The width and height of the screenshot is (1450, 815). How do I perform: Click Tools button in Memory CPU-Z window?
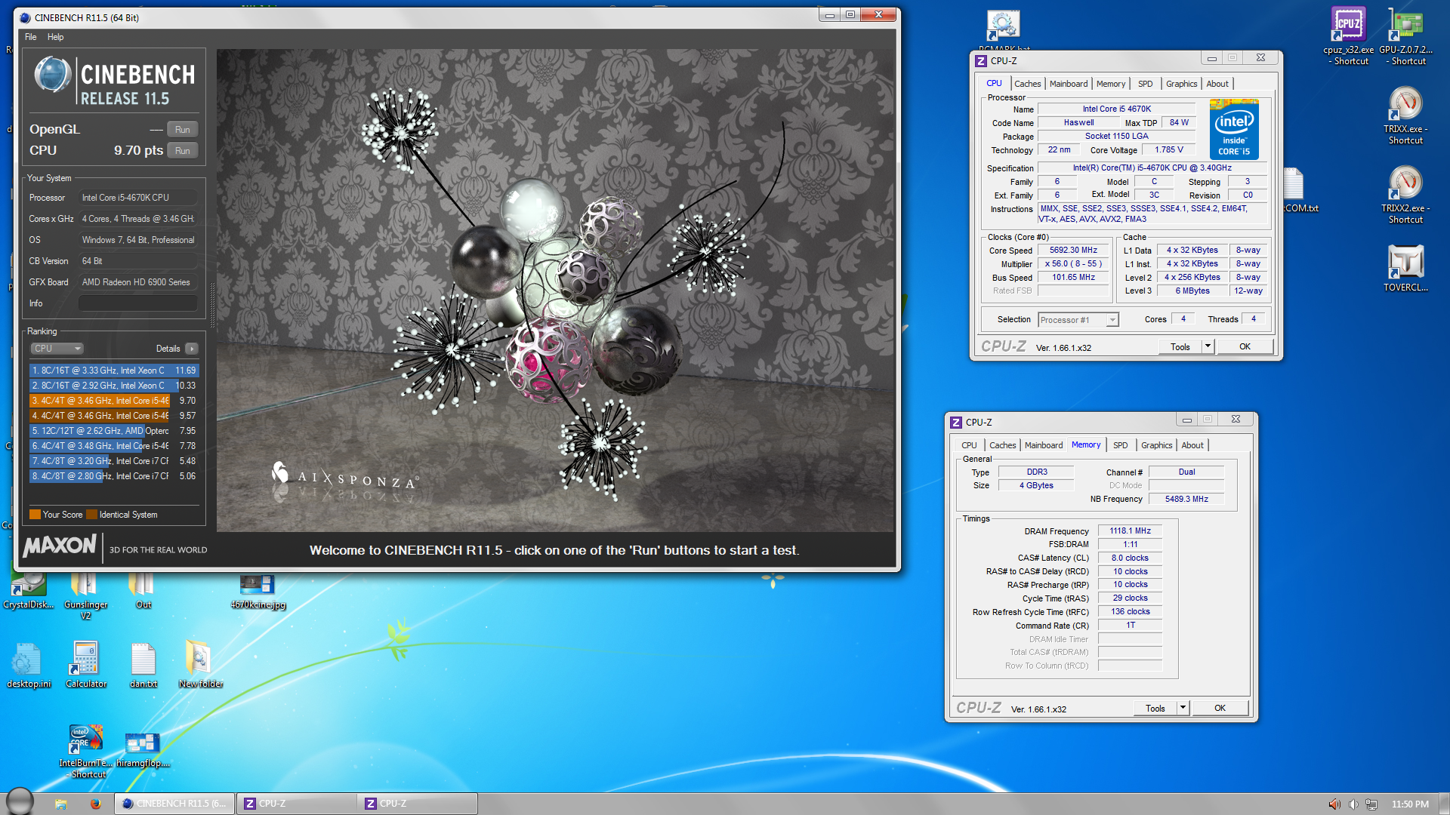pos(1155,708)
